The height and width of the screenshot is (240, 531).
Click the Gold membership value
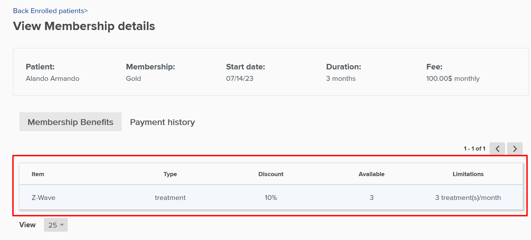[133, 78]
